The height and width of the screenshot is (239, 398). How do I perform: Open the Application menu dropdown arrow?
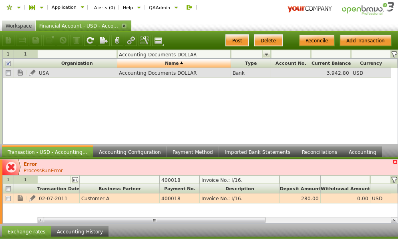click(x=82, y=7)
